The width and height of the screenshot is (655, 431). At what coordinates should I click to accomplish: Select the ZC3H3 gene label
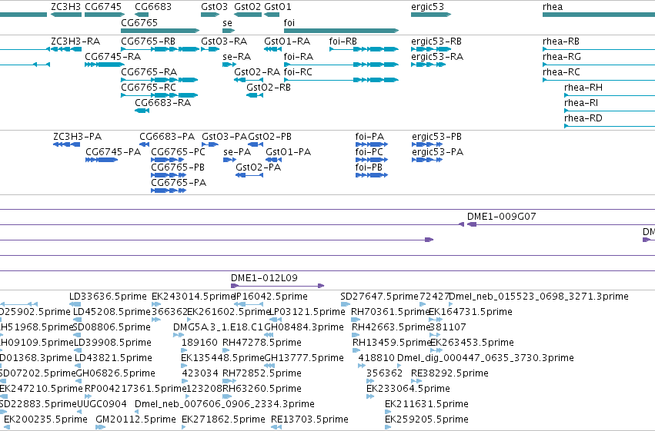pos(65,7)
